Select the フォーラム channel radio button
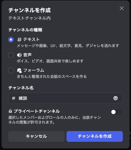131x150 pixels. coord(11,70)
